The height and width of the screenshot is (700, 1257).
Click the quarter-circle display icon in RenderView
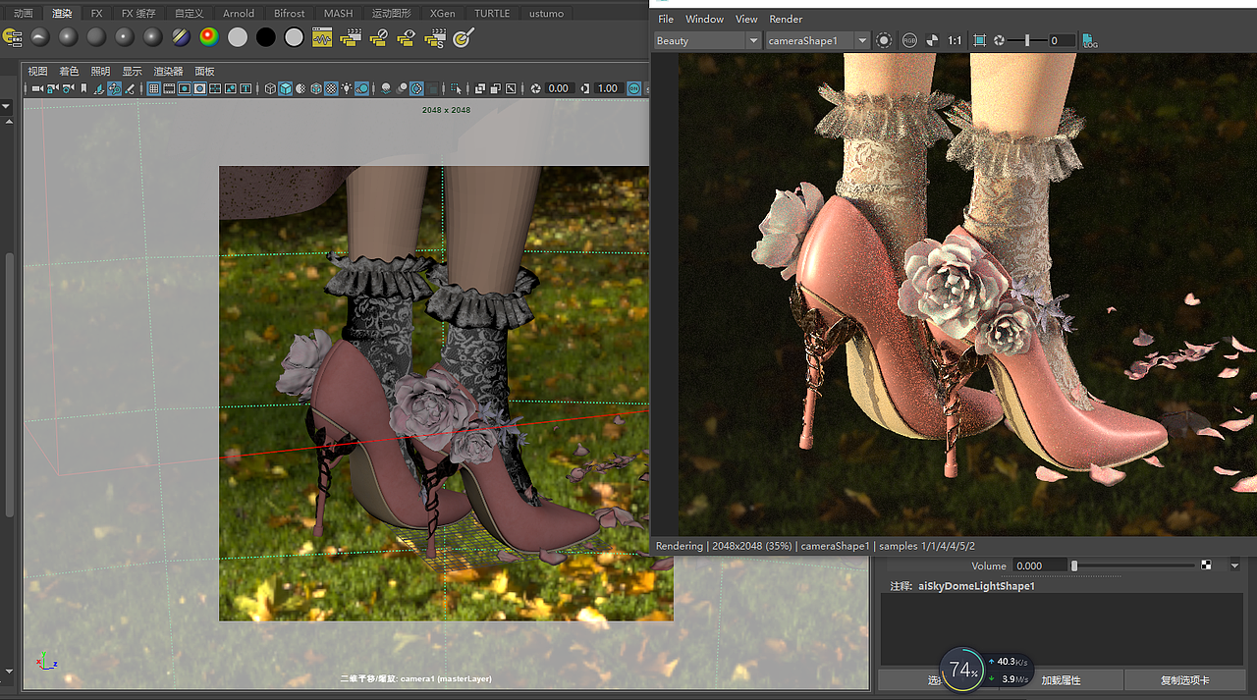point(932,40)
